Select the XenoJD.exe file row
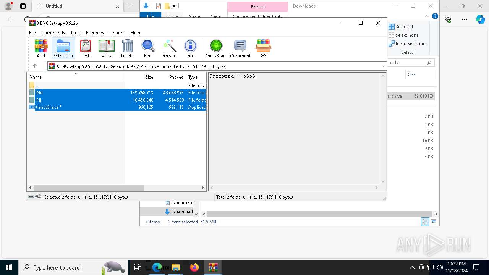 pos(117,107)
